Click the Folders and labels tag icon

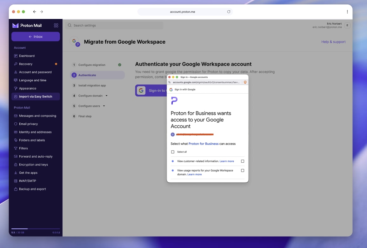coord(16,140)
